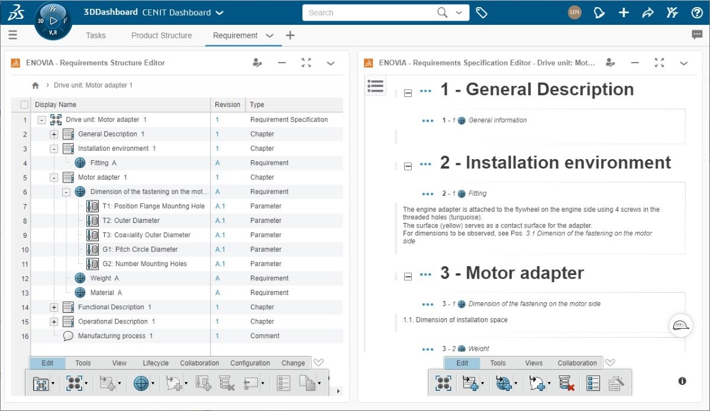
Task: Click the add parameter icon in Structure Editor toolbar
Action: click(204, 383)
